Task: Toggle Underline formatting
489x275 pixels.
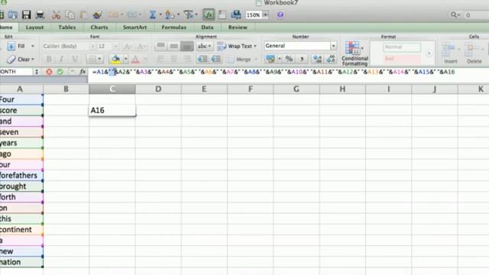Action: pos(75,59)
